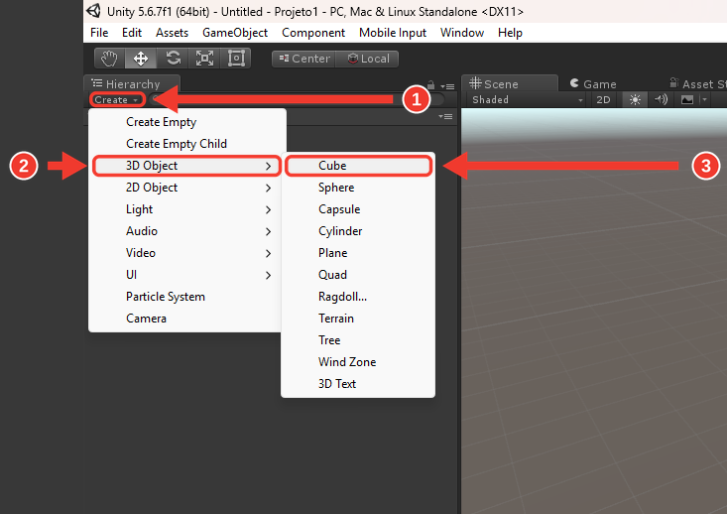
Task: Open scene effects dropdown arrow
Action: point(705,100)
